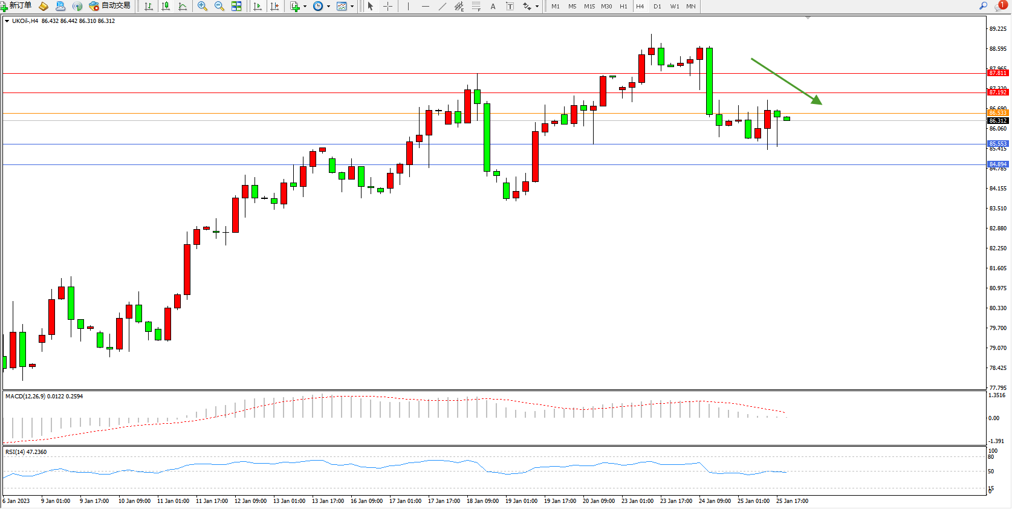Open the periodicity clock dropdown arrow

[328, 7]
